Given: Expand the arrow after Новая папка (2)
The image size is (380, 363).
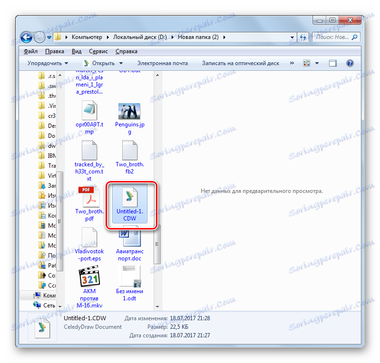Looking at the screenshot, I should (224, 37).
